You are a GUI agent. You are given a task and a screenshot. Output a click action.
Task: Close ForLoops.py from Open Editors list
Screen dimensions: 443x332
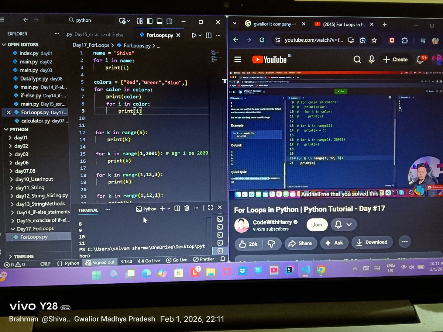[x=9, y=112]
